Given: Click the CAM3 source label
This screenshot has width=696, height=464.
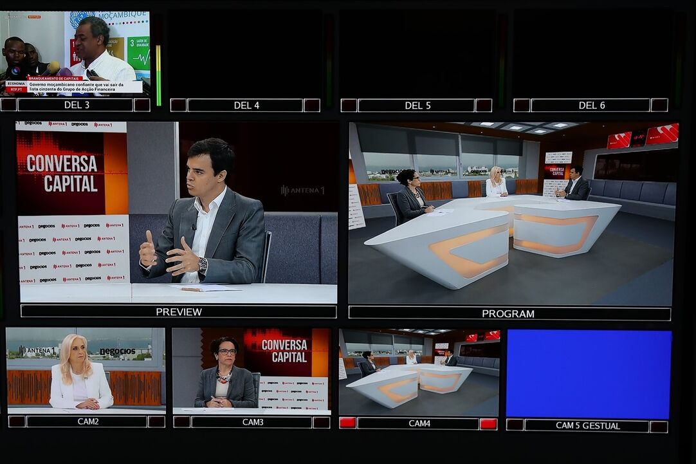Looking at the screenshot, I should pos(253,422).
